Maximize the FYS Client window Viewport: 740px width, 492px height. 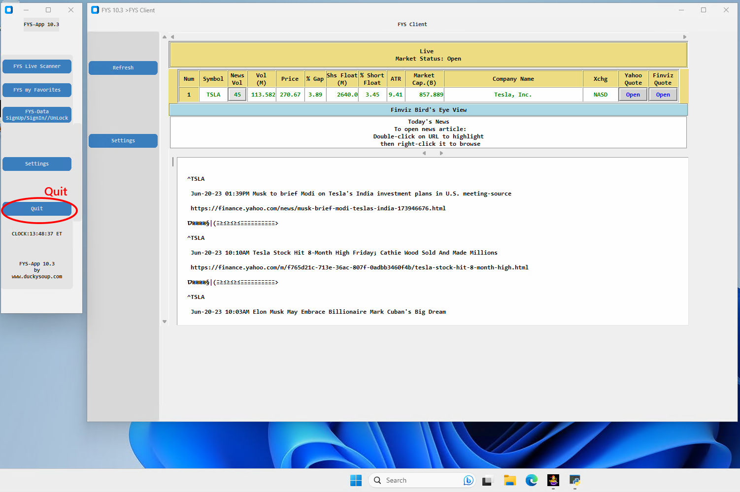[x=704, y=10]
